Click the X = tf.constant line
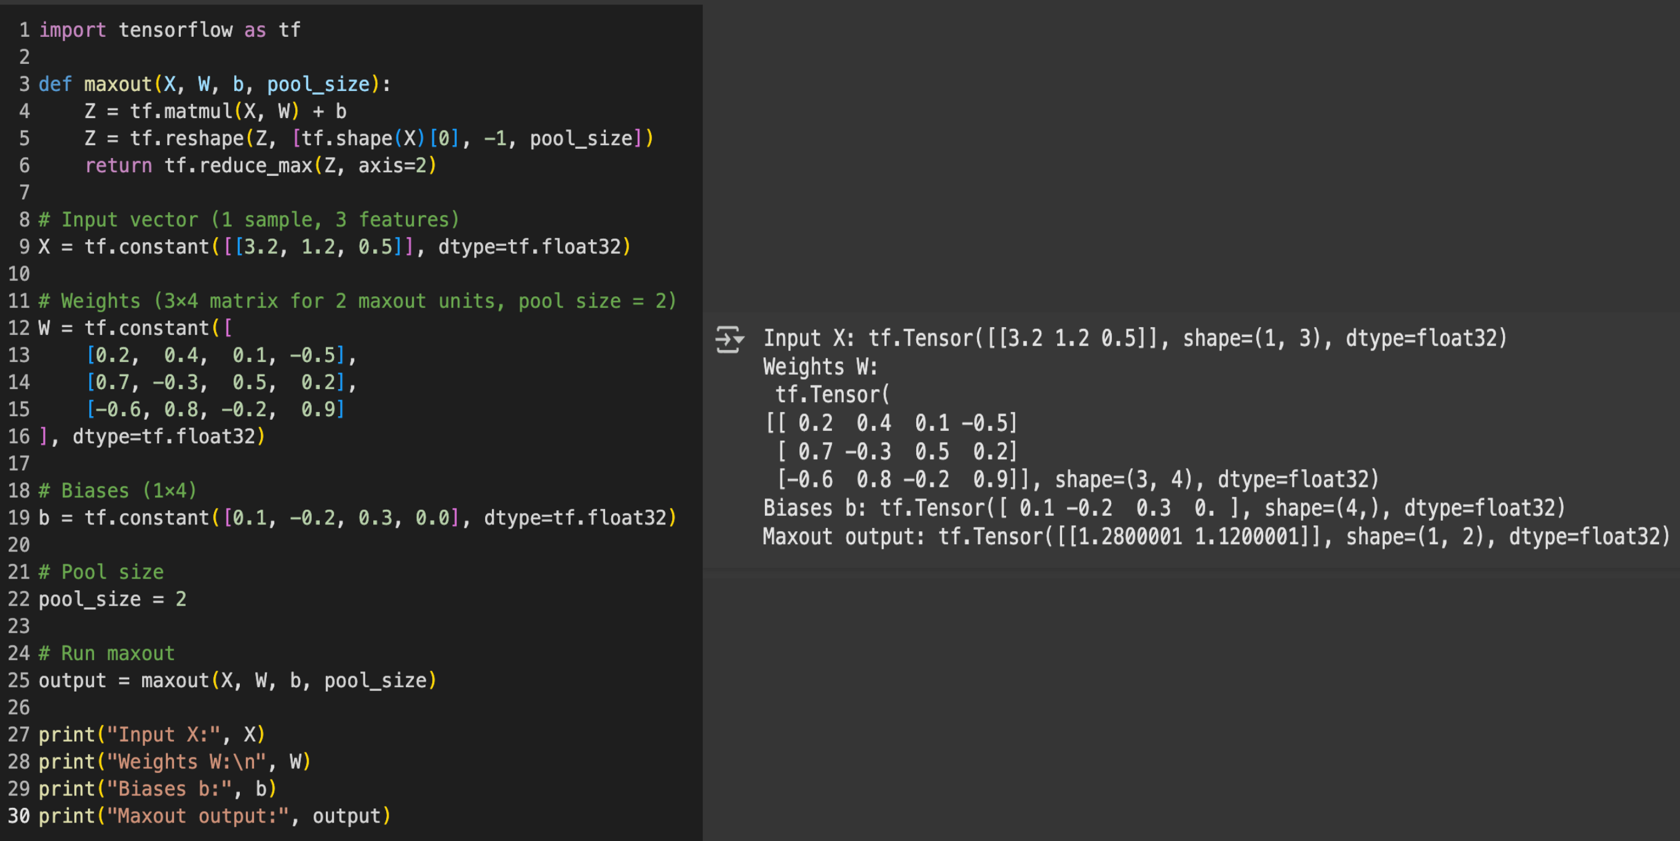 tap(335, 247)
